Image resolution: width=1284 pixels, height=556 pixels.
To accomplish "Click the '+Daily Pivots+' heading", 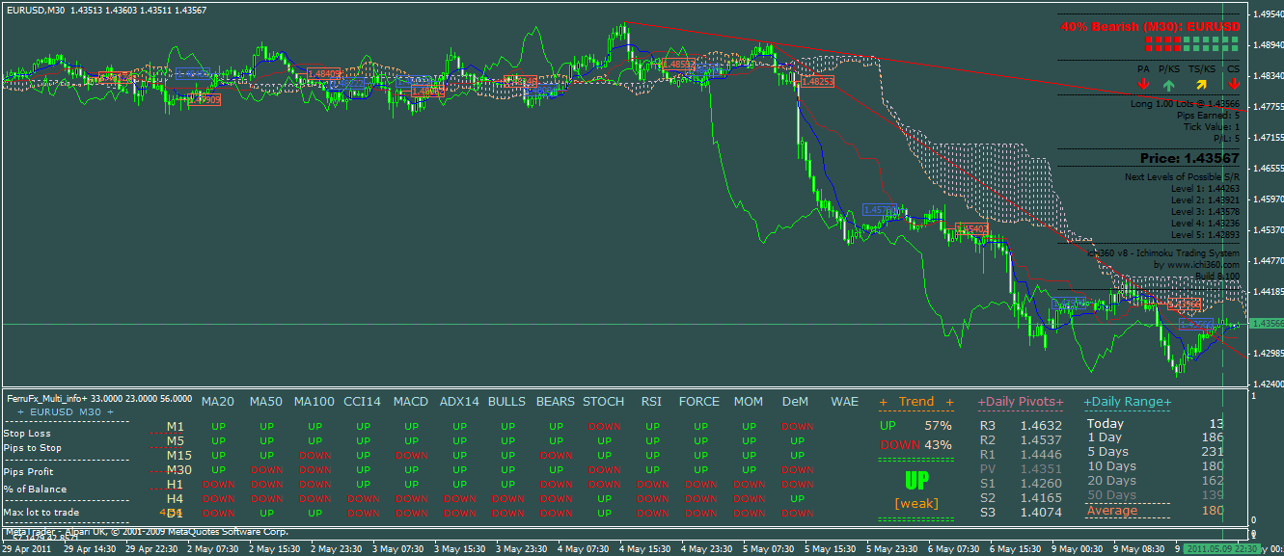I will (1021, 402).
